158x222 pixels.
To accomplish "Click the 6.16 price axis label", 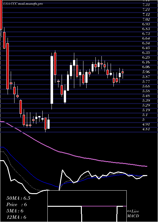I will point(146,62).
